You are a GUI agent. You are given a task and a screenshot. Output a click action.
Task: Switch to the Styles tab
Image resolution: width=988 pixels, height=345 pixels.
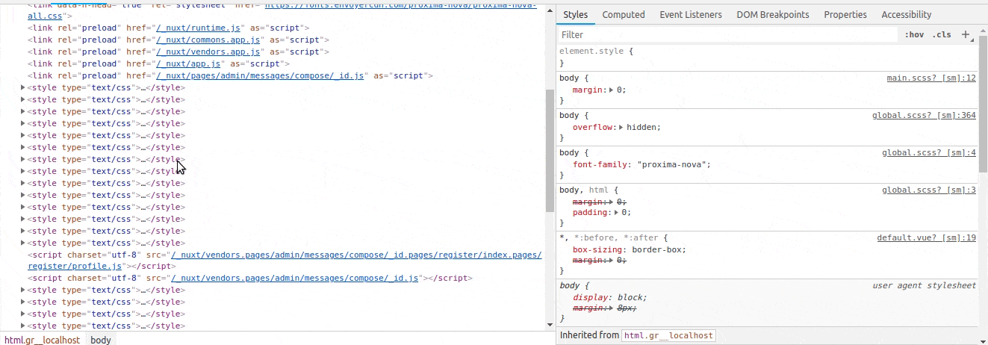click(x=575, y=14)
